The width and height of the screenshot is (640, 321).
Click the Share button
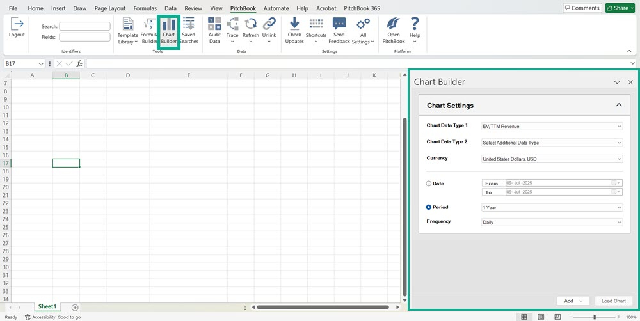click(x=620, y=8)
